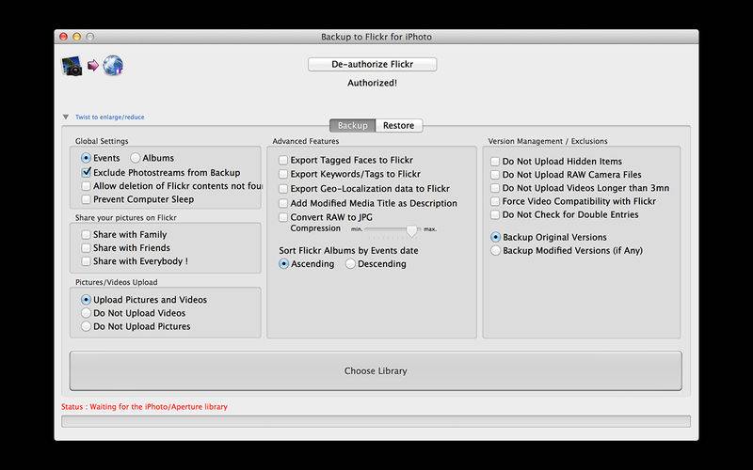
Task: Click the Compression slider handle
Action: pos(411,230)
